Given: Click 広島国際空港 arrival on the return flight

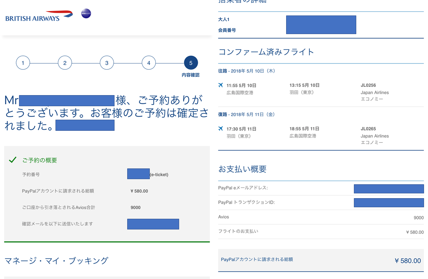Looking at the screenshot, I should click(x=303, y=136).
